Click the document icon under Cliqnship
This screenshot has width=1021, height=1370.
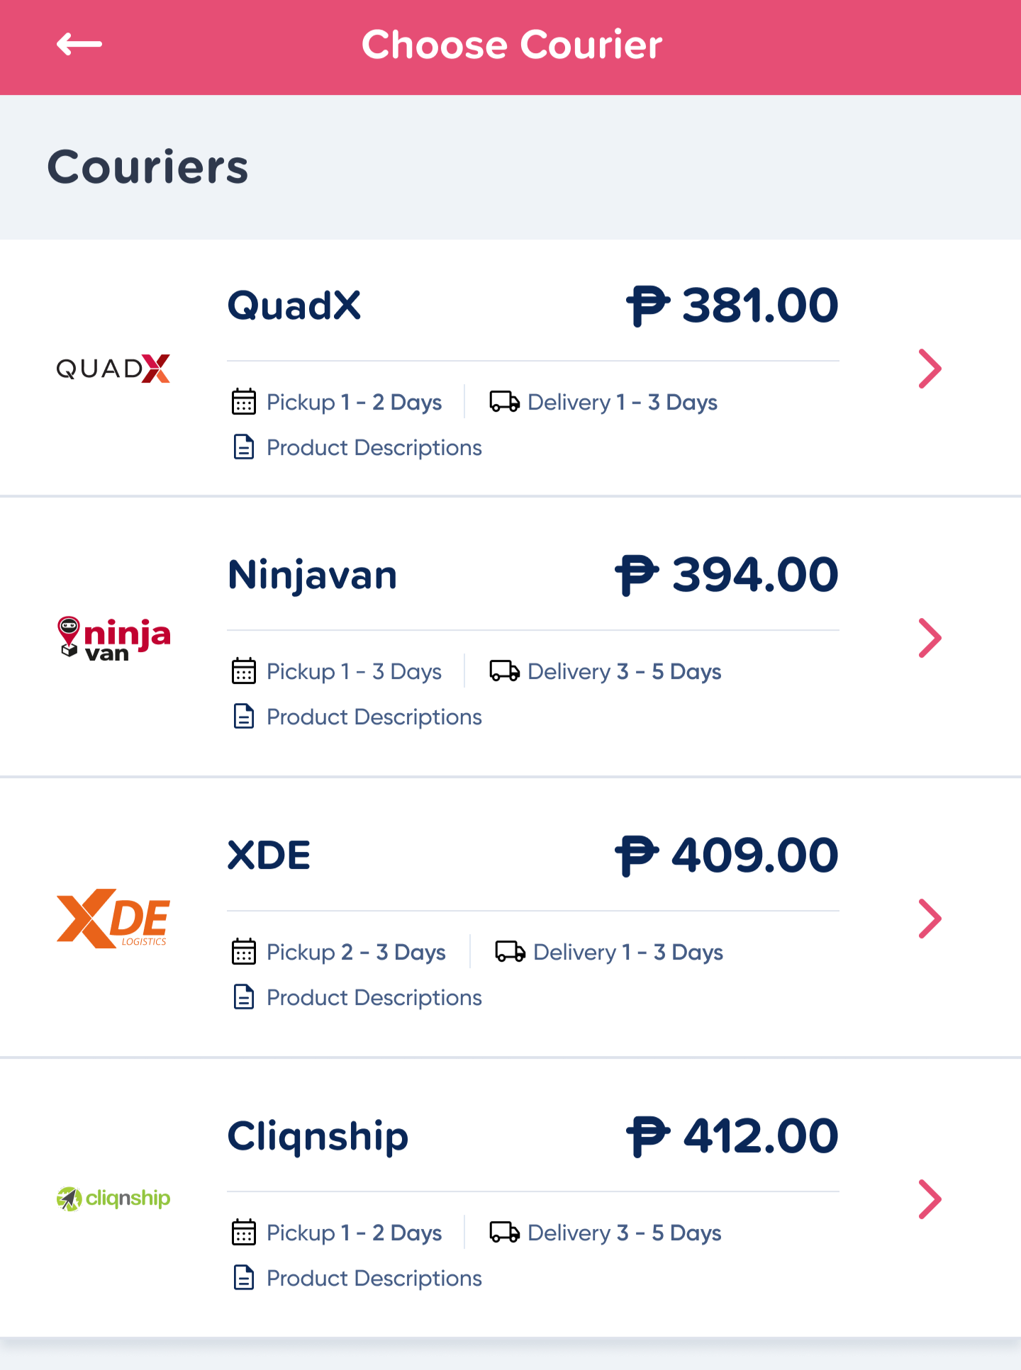click(244, 1278)
